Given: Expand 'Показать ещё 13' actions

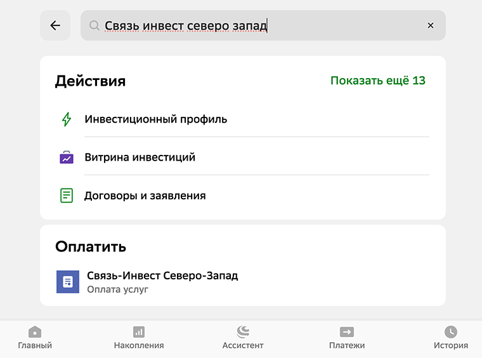Looking at the screenshot, I should tap(378, 81).
